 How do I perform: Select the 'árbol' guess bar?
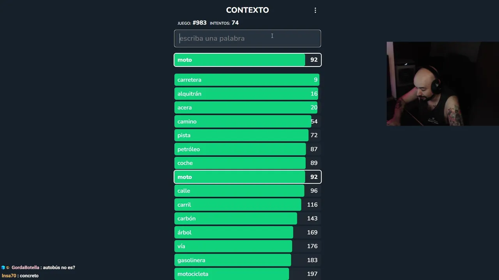pyautogui.click(x=247, y=233)
